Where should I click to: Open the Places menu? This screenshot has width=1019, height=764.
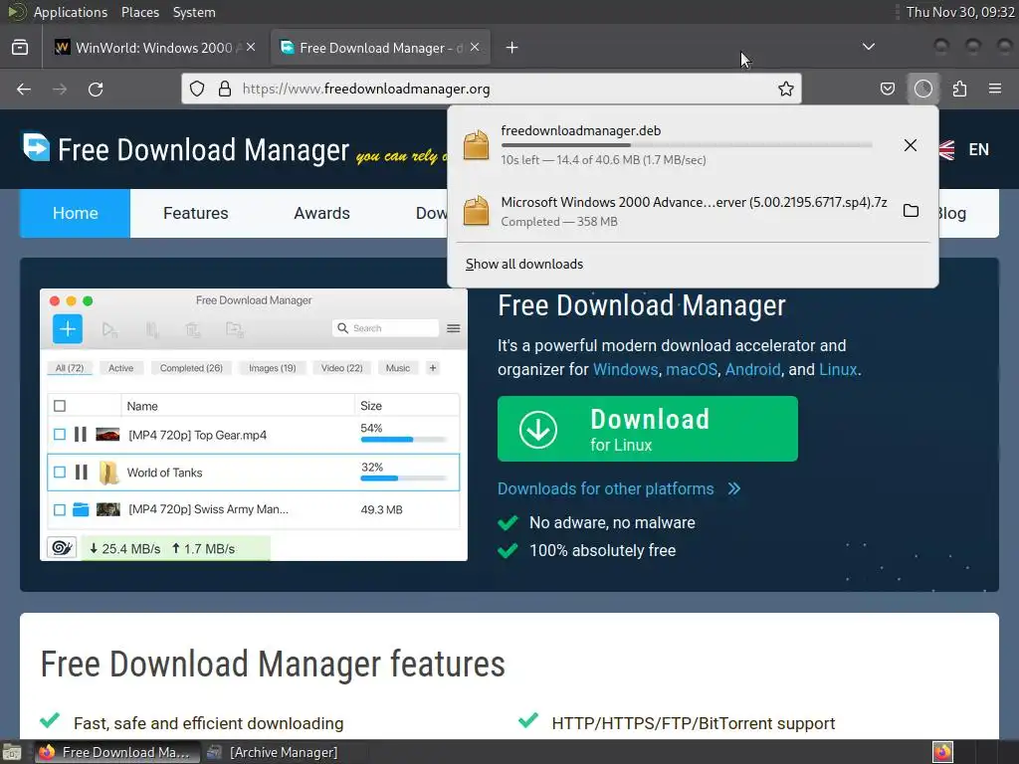pyautogui.click(x=139, y=12)
